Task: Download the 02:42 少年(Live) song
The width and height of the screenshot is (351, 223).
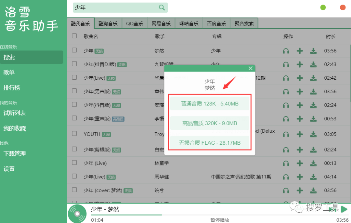Action: [313, 78]
